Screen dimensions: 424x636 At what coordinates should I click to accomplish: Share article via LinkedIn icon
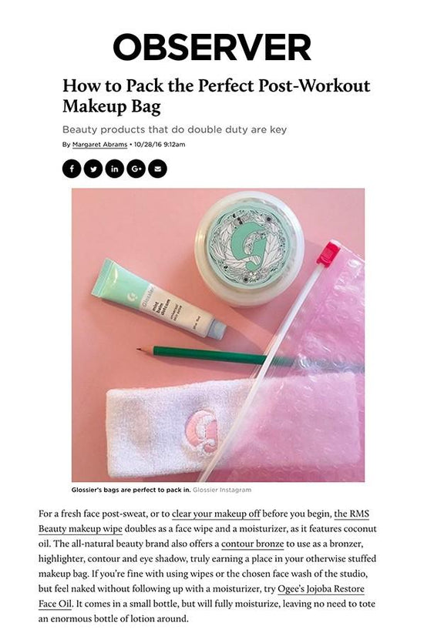coord(115,169)
